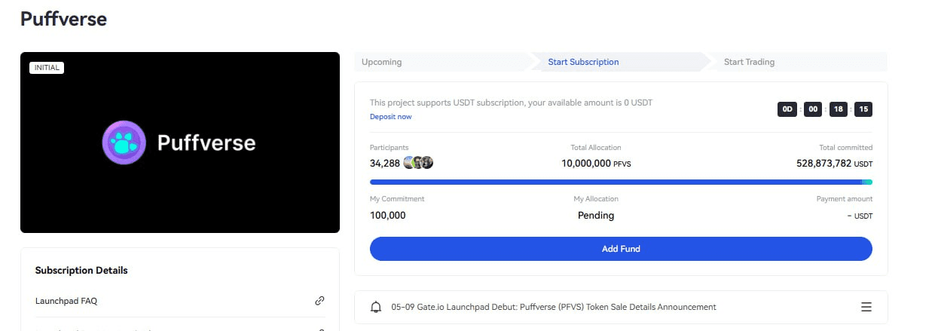This screenshot has height=331, width=938.
Task: Click the Puffverse paw logo icon
Action: click(x=124, y=143)
